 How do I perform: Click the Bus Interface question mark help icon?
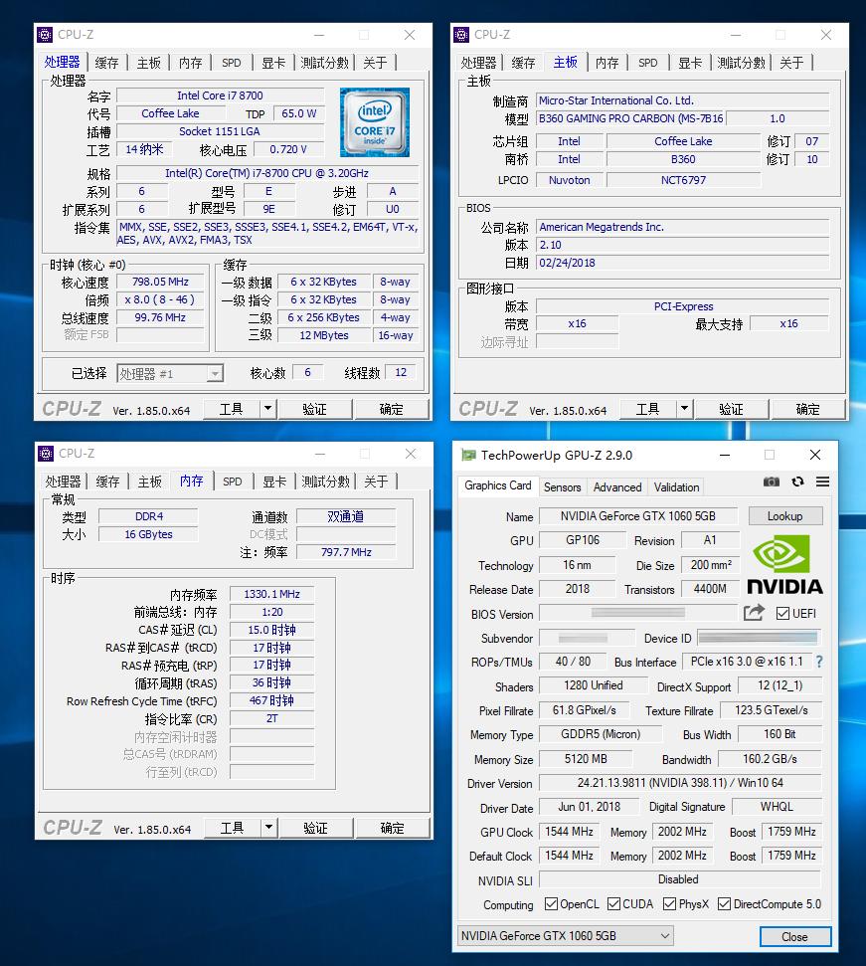(817, 662)
